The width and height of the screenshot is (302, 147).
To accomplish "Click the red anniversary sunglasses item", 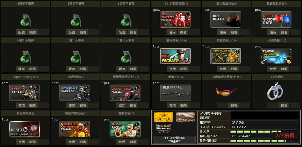I will (226, 92).
